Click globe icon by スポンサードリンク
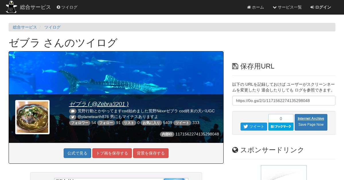The height and width of the screenshot is (180, 344). tap(235, 150)
